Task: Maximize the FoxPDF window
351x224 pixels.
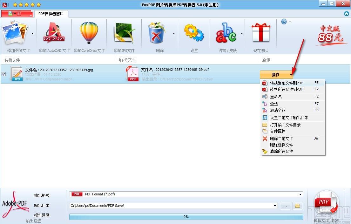Action: tap(332, 4)
